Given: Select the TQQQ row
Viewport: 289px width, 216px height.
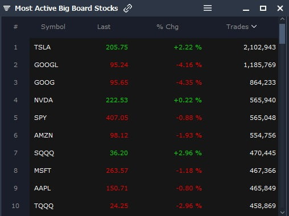Looking at the screenshot, I should 154,206.
